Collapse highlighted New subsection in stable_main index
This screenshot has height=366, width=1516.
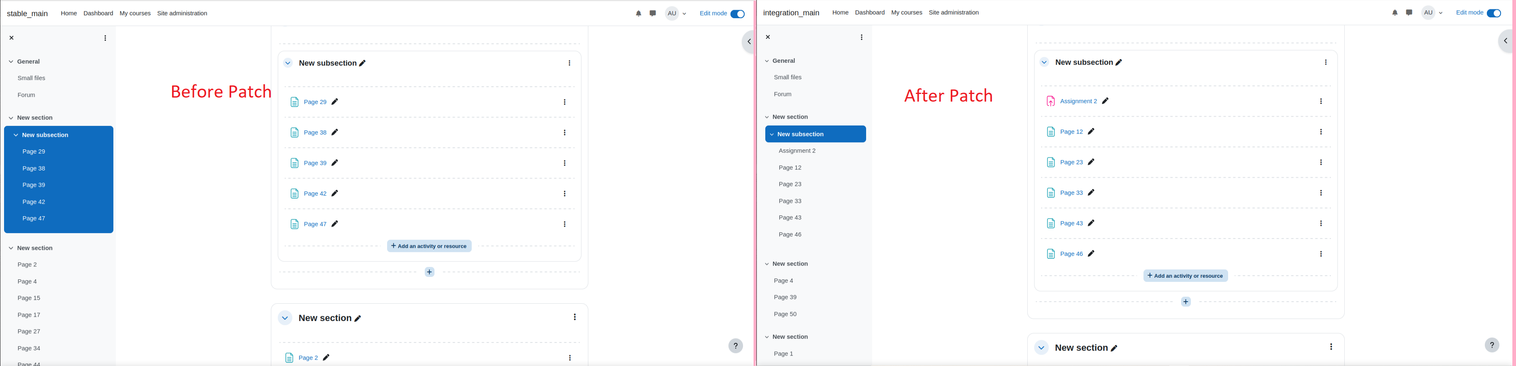click(x=16, y=135)
